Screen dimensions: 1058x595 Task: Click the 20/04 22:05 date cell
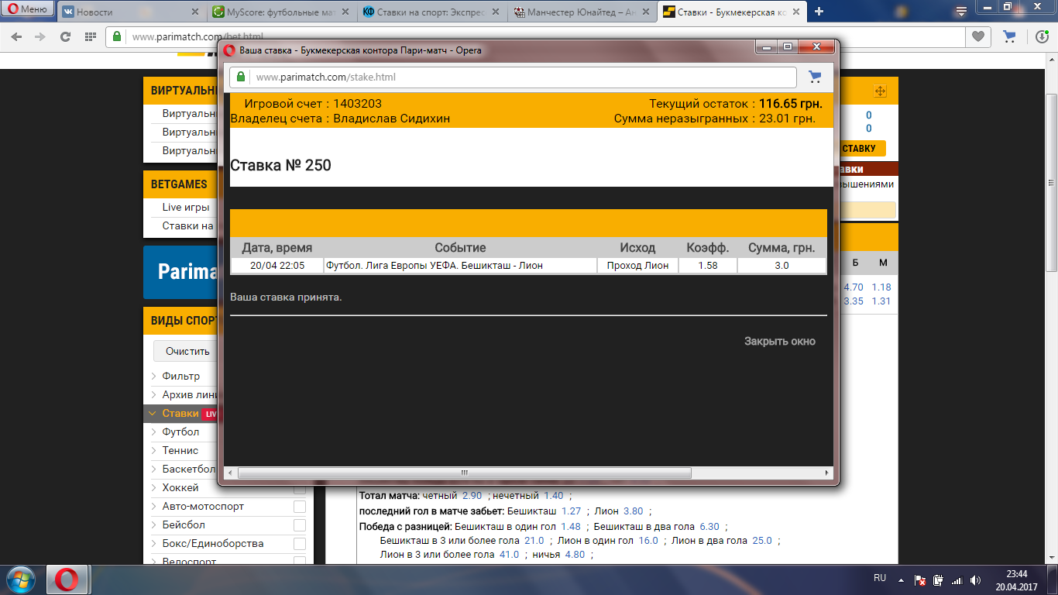pyautogui.click(x=277, y=265)
